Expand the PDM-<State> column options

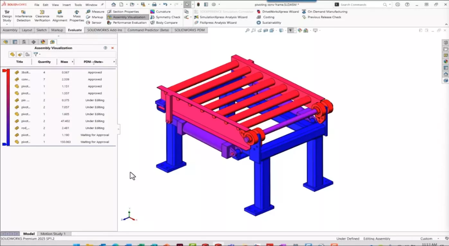114,62
